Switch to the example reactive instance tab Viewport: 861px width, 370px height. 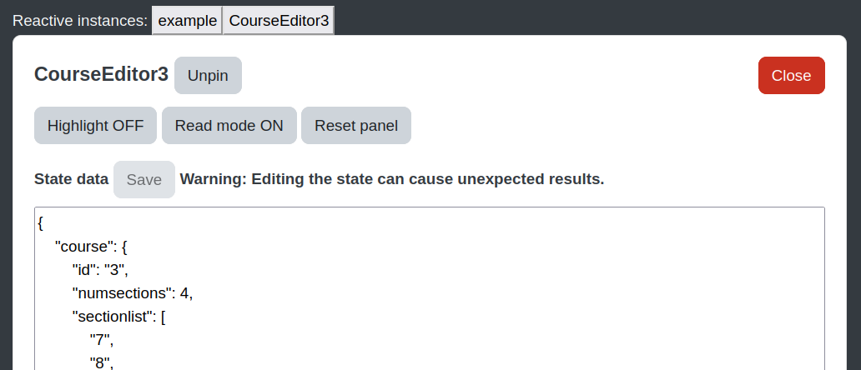click(x=187, y=21)
